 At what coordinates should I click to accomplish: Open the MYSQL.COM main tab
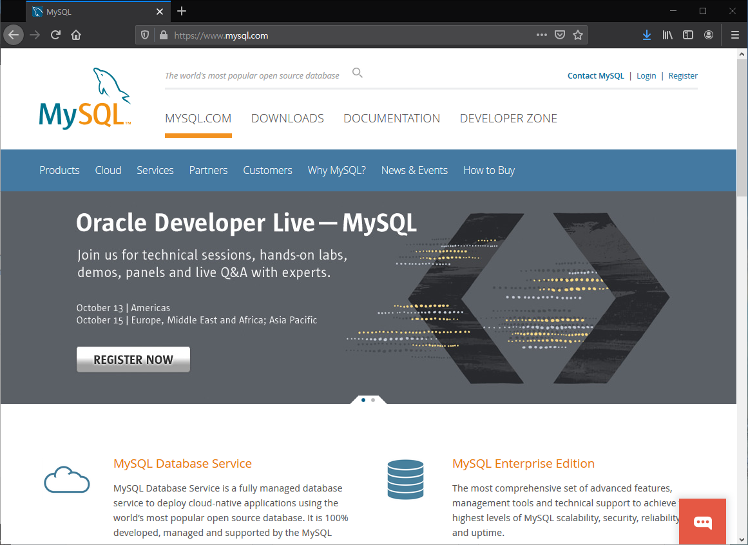click(x=198, y=119)
